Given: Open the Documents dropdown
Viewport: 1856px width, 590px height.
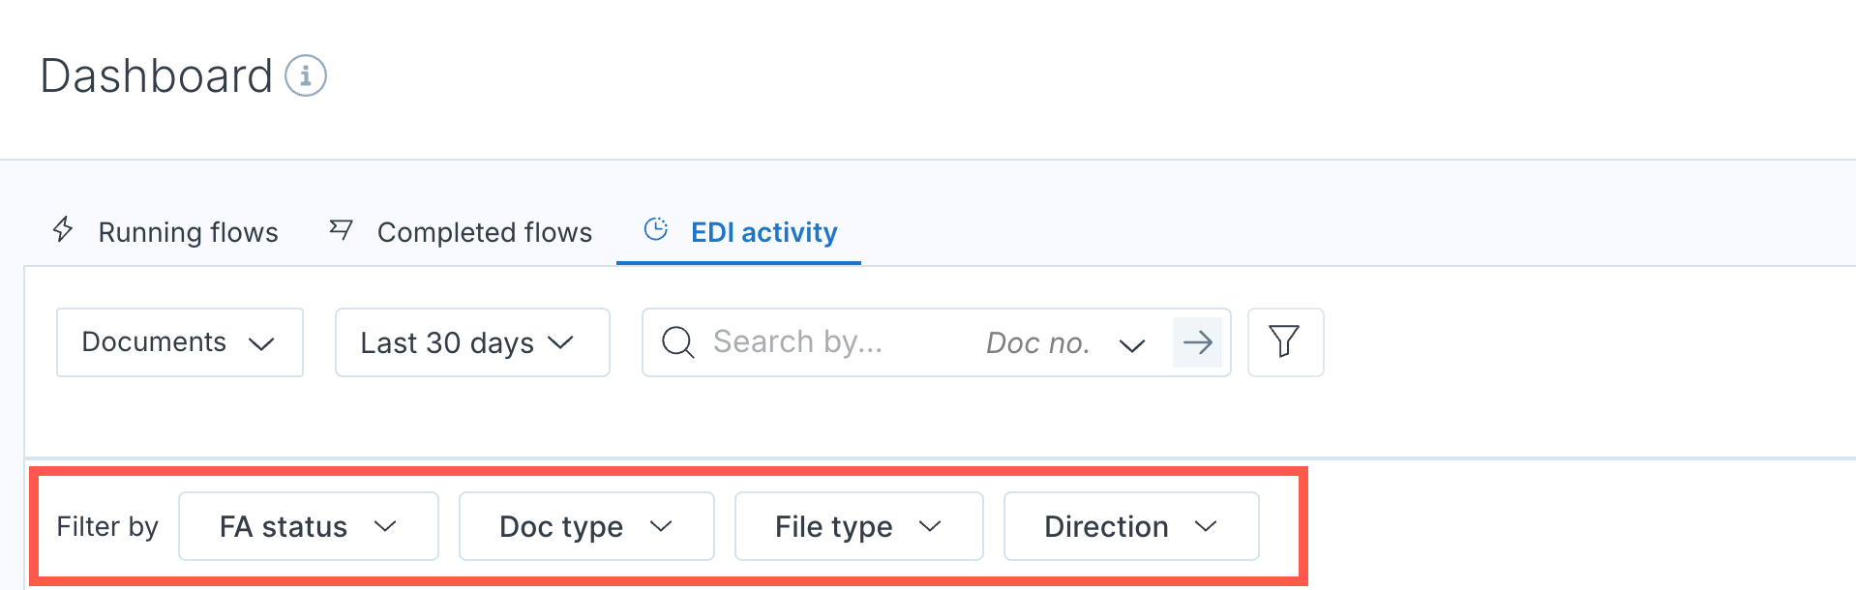Looking at the screenshot, I should [x=180, y=342].
